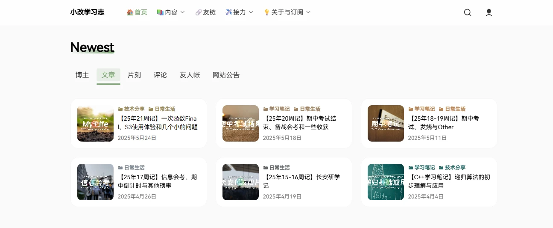553x228 pixels.
Task: Open article 【25年21周记】一次函数Final
Action: click(158, 123)
